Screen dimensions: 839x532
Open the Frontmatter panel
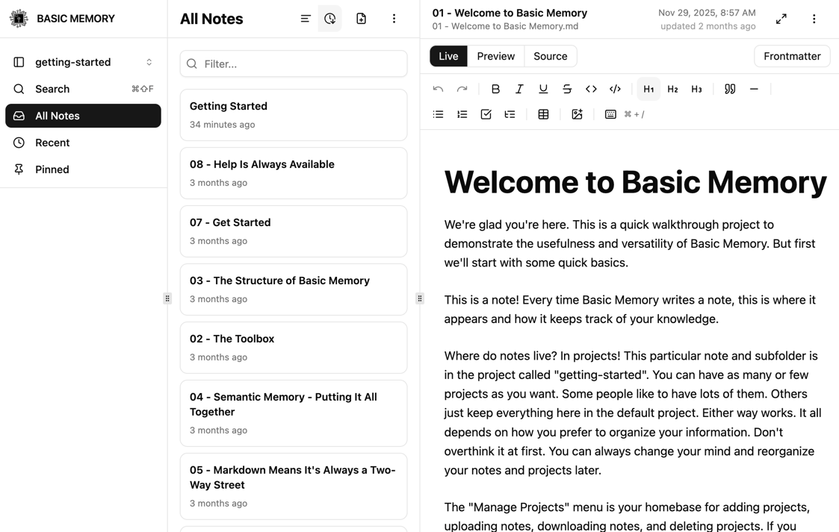792,56
